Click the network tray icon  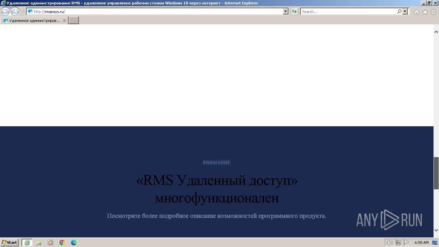[x=398, y=243]
